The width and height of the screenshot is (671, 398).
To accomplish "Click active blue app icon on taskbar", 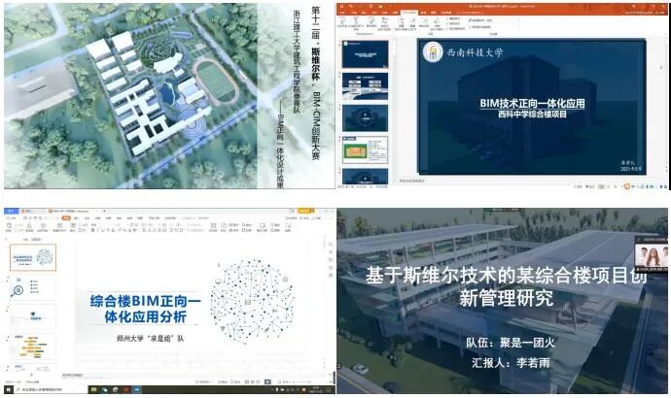I will point(137,390).
